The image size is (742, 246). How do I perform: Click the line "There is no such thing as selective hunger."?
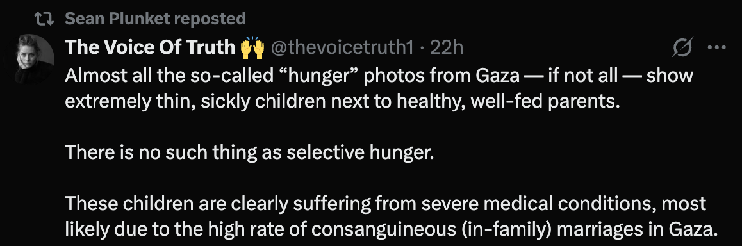coord(249,152)
